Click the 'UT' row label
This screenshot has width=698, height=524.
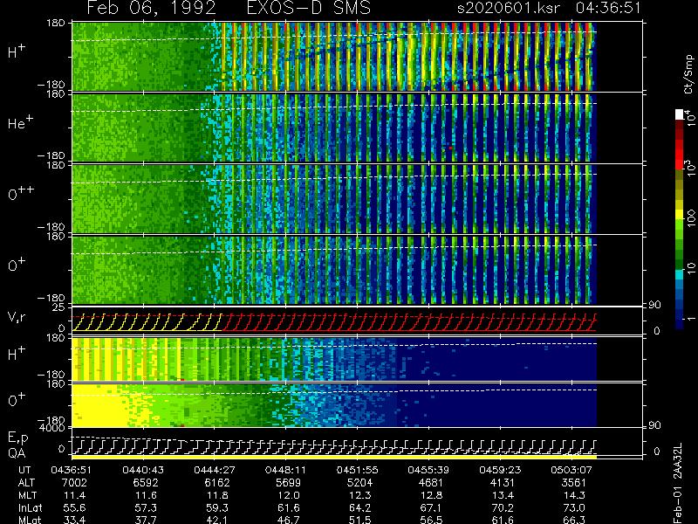point(24,470)
